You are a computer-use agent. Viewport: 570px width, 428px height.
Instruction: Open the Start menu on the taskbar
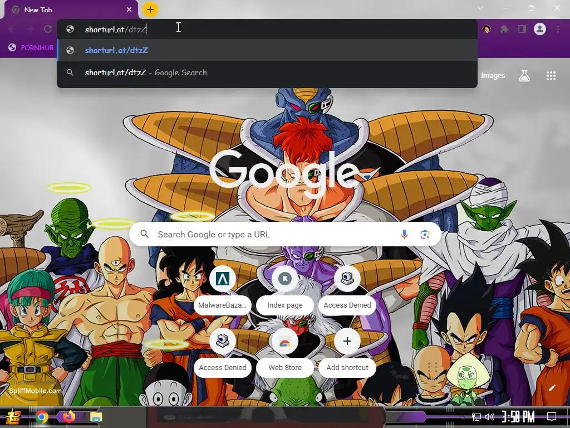tap(13, 417)
